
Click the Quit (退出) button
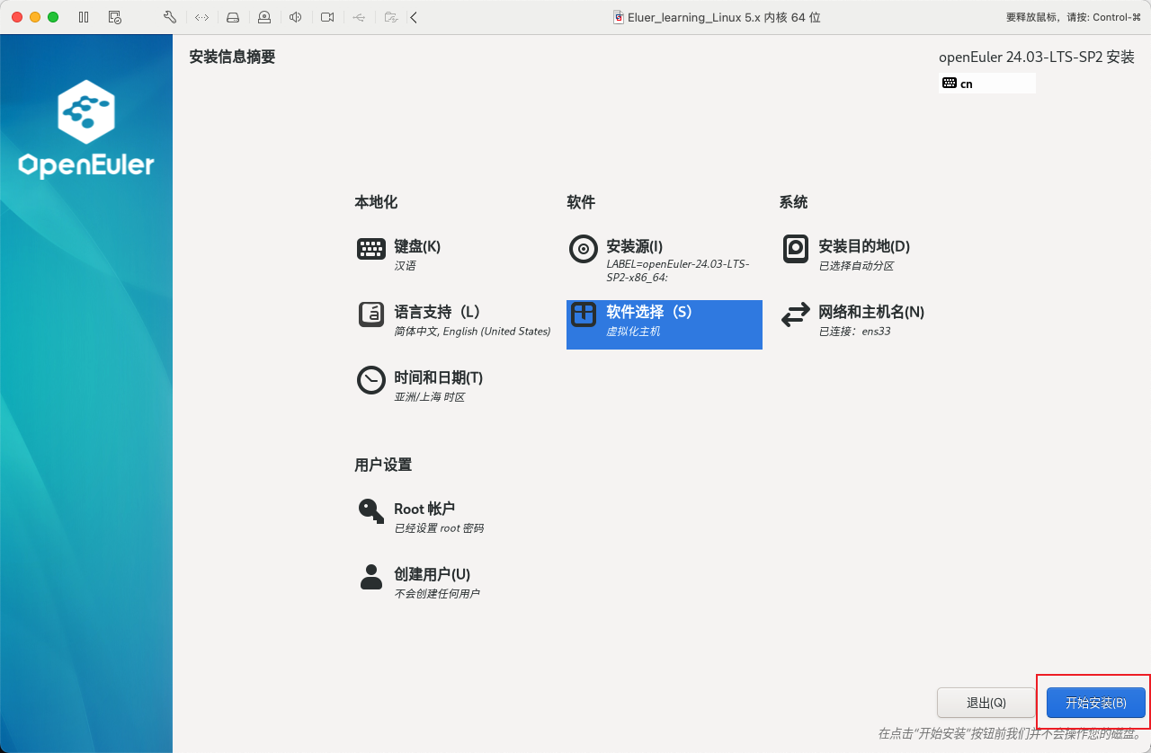(986, 703)
